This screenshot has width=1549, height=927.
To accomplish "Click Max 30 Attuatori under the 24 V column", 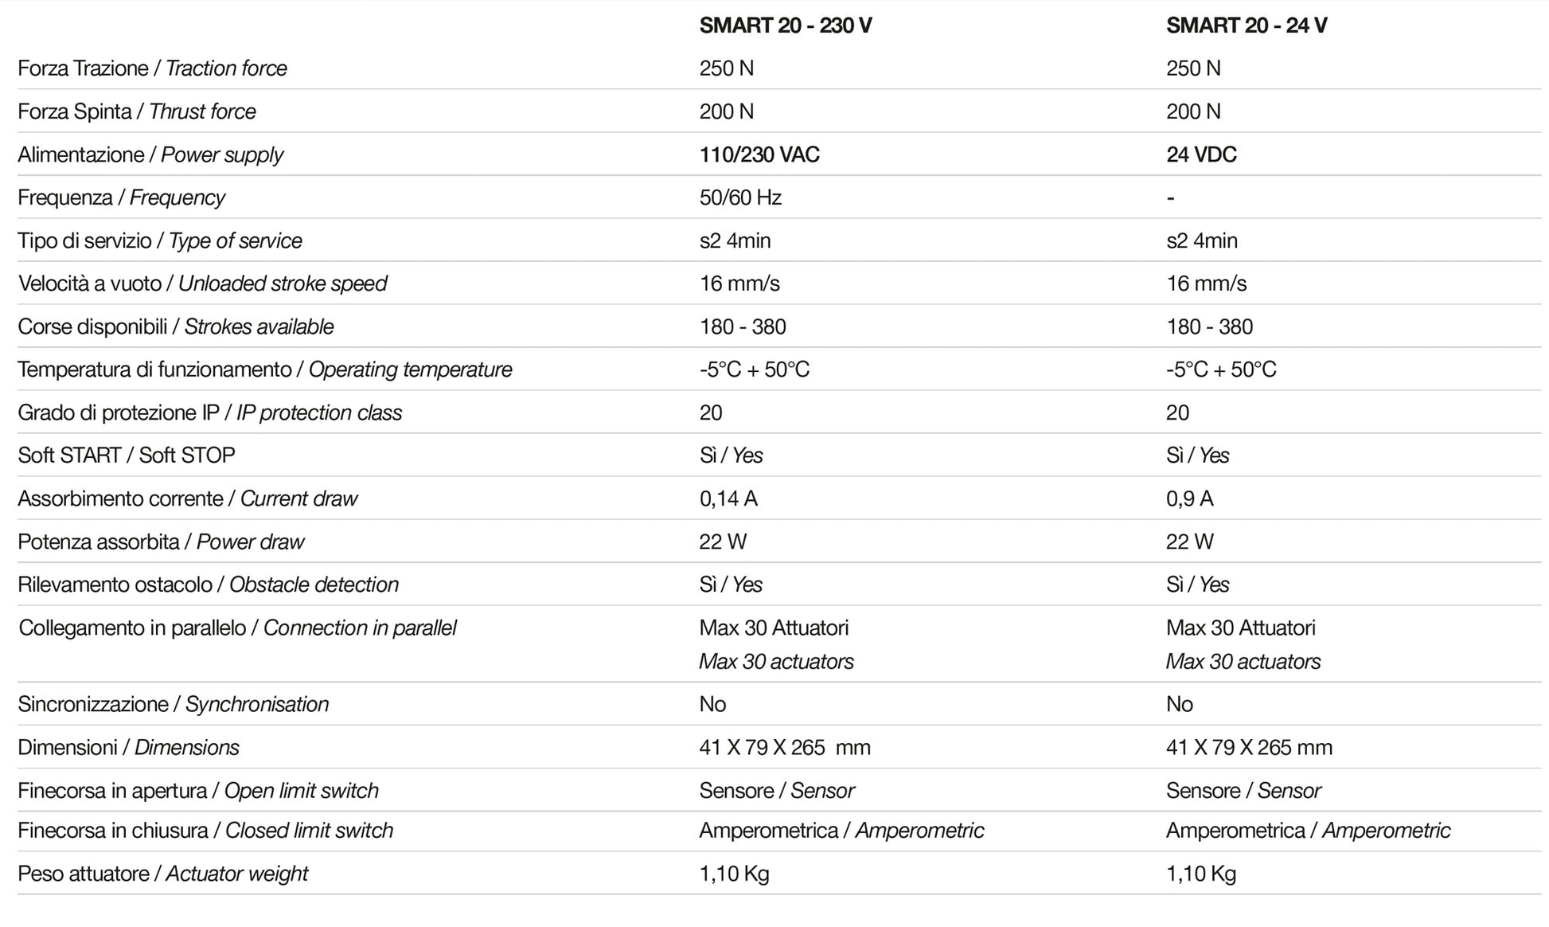I will click(1240, 628).
